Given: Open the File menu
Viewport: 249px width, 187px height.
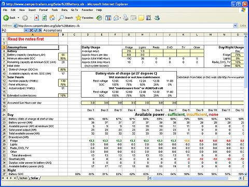Looking at the screenshot, I should click(x=5, y=10).
